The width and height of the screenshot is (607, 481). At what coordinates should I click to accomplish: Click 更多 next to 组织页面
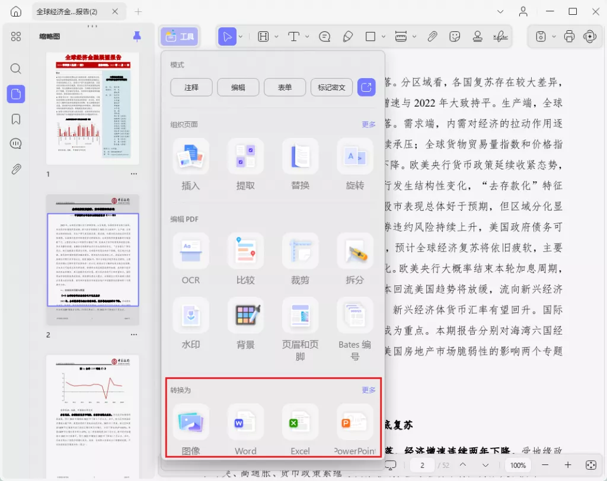click(x=368, y=124)
